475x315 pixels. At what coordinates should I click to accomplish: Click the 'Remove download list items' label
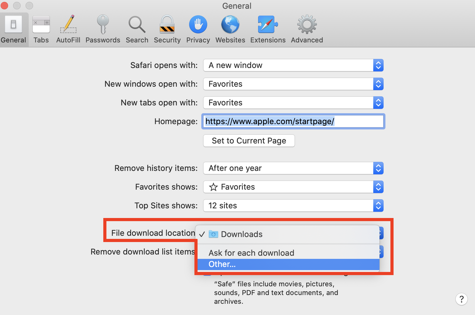pos(143,252)
